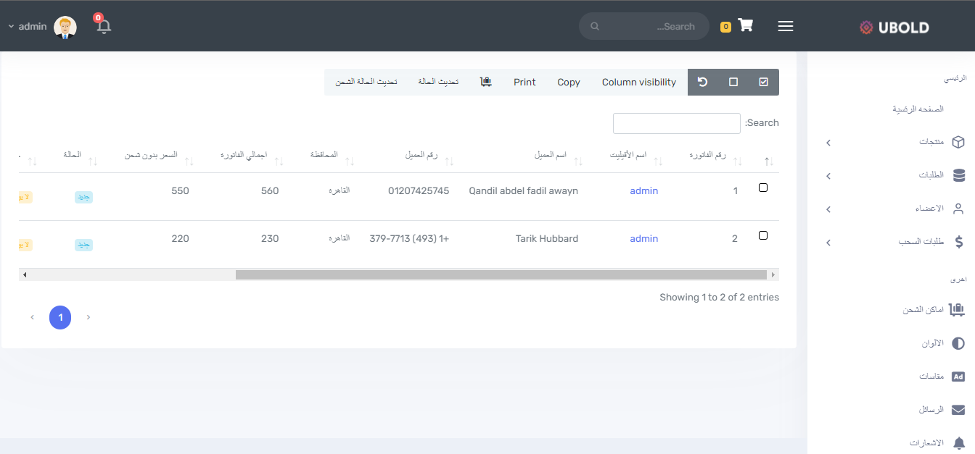Open the shopping cart icon

pyautogui.click(x=745, y=25)
